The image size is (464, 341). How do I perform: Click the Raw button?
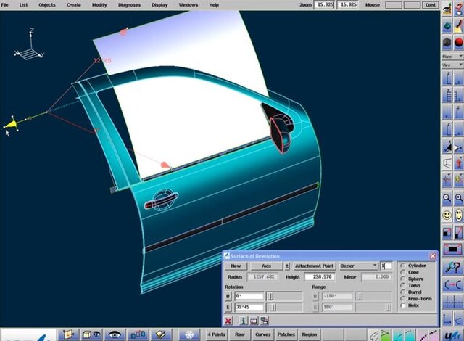pos(240,334)
